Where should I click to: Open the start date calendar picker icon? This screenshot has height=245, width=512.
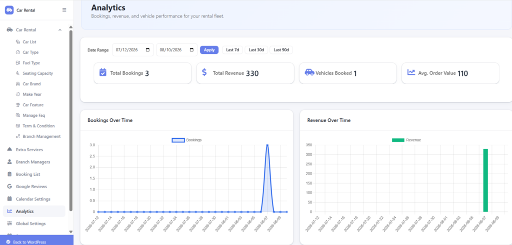147,50
